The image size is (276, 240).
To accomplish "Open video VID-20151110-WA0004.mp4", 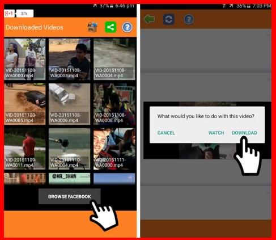I will tap(70, 149).
